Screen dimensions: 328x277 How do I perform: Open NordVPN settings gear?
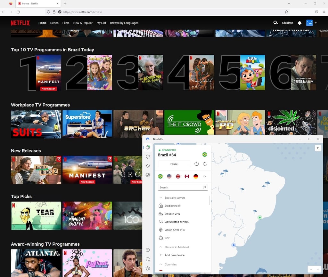coord(148,268)
